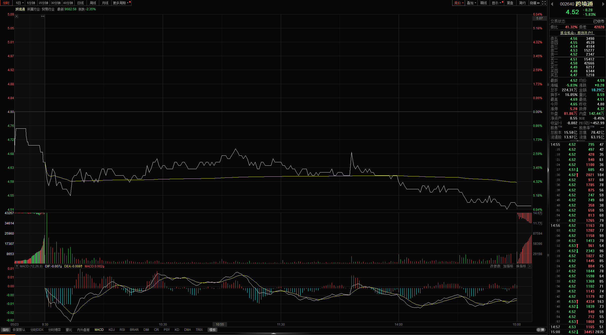Go to the next stock arrow
The height and width of the screenshot is (335, 606).
click(x=603, y=4)
